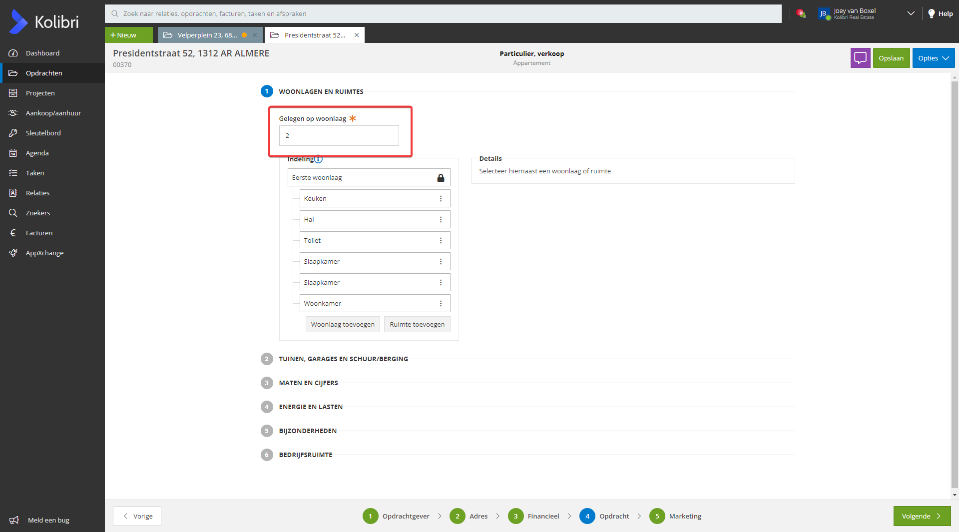
Task: Collapse the Woonlagen en ruimtes section
Action: tap(321, 91)
